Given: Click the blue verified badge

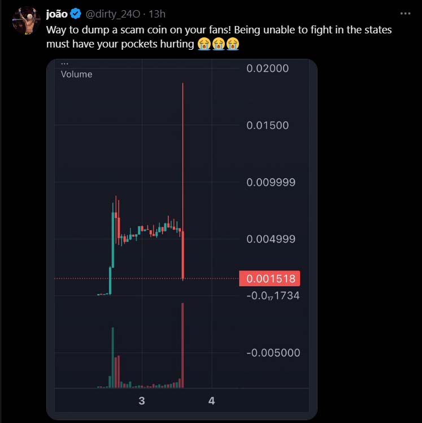Looking at the screenshot, I should coord(75,14).
